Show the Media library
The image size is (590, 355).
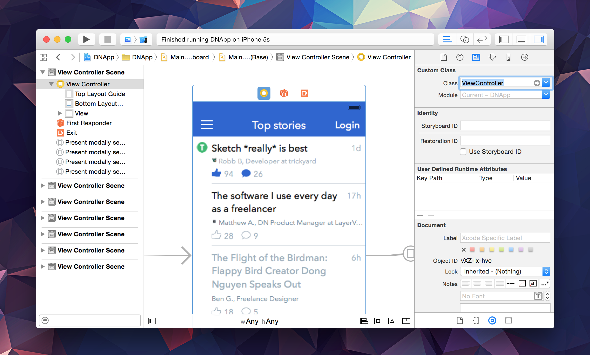pyautogui.click(x=508, y=320)
